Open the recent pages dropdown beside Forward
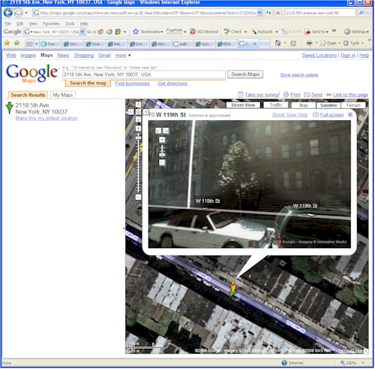 (26, 13)
